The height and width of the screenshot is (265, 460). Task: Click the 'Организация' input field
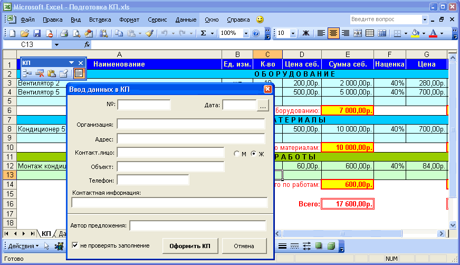[190, 124]
